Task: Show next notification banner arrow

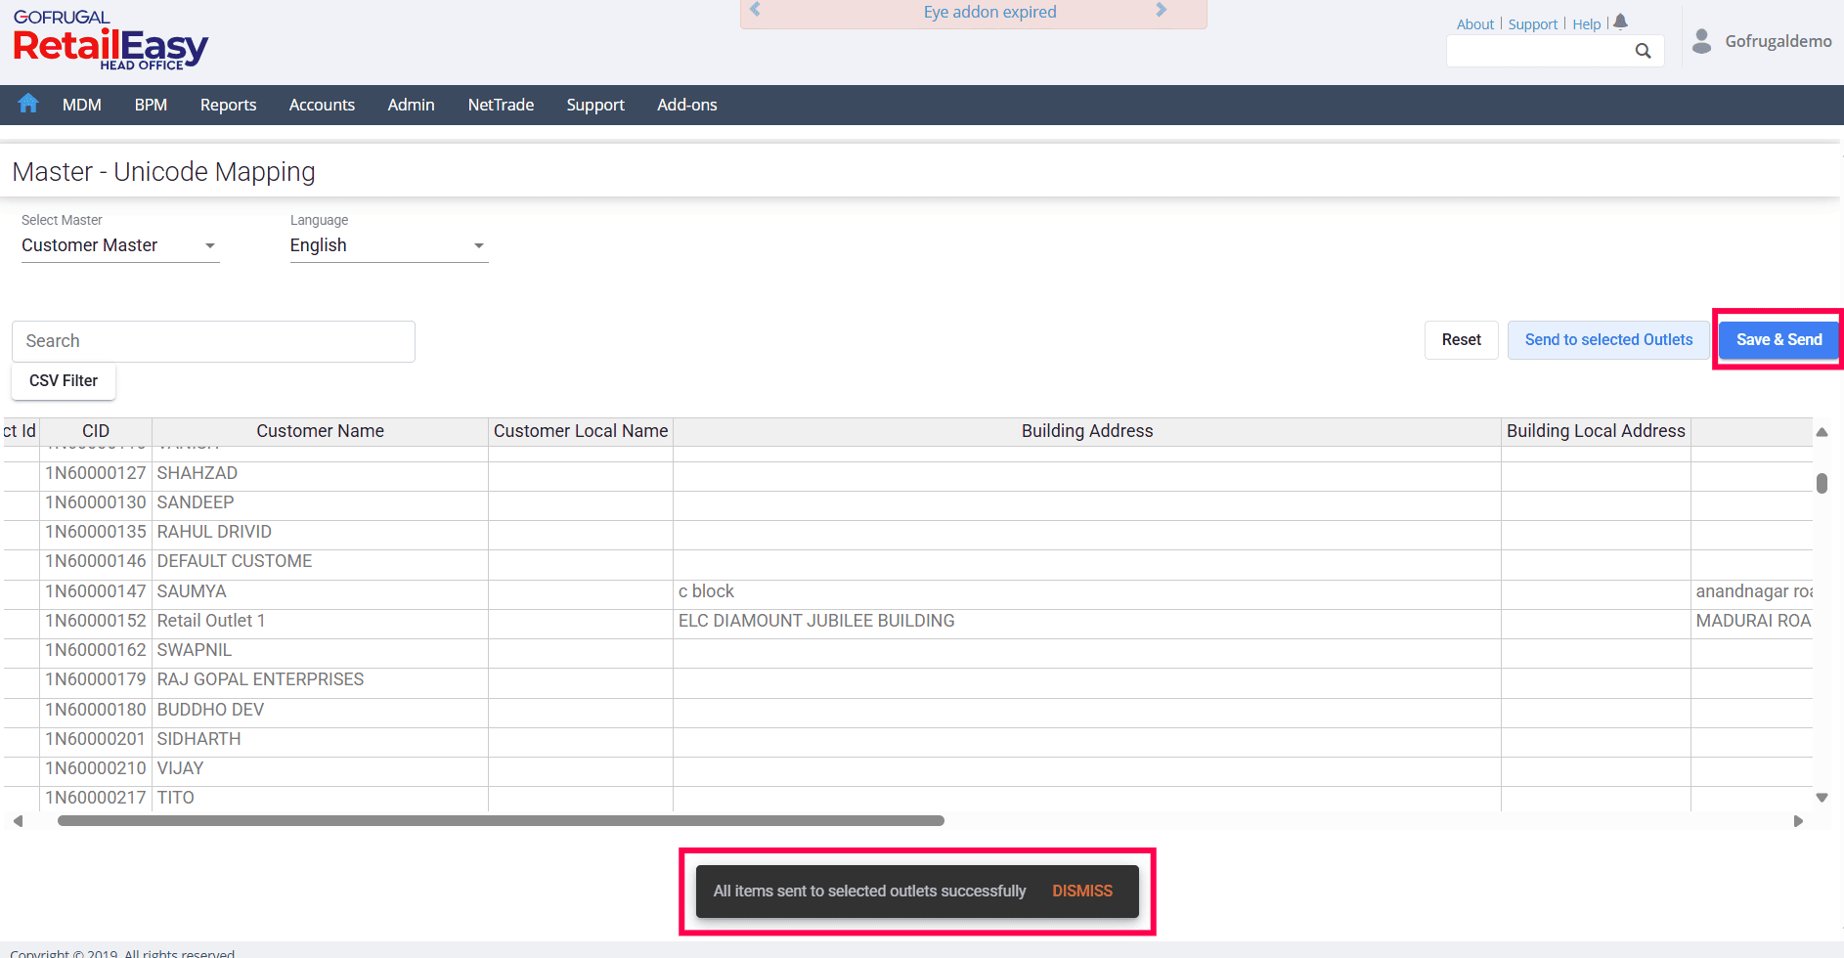Action: [x=1162, y=10]
